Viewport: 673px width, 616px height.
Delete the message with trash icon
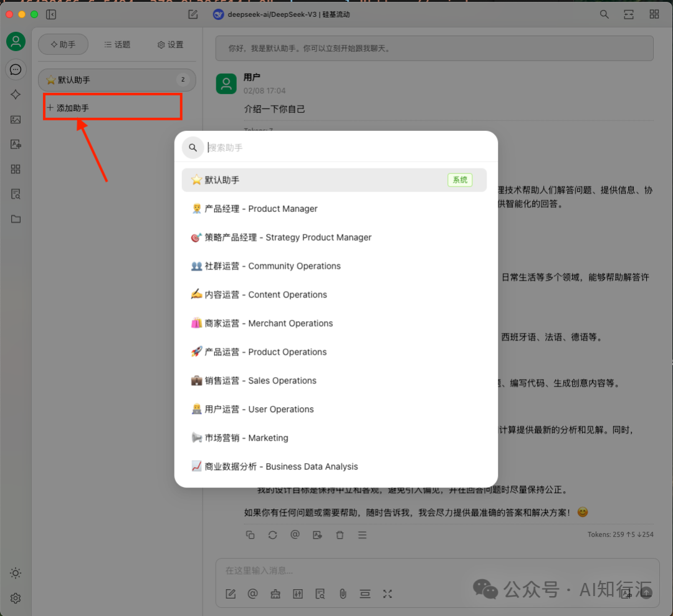pos(340,535)
